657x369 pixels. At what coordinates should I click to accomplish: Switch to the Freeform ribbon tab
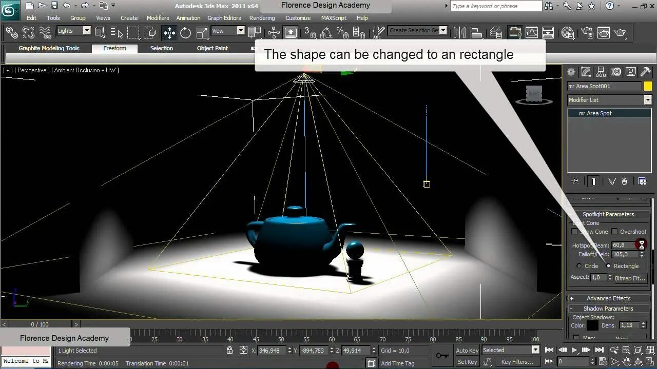(114, 49)
